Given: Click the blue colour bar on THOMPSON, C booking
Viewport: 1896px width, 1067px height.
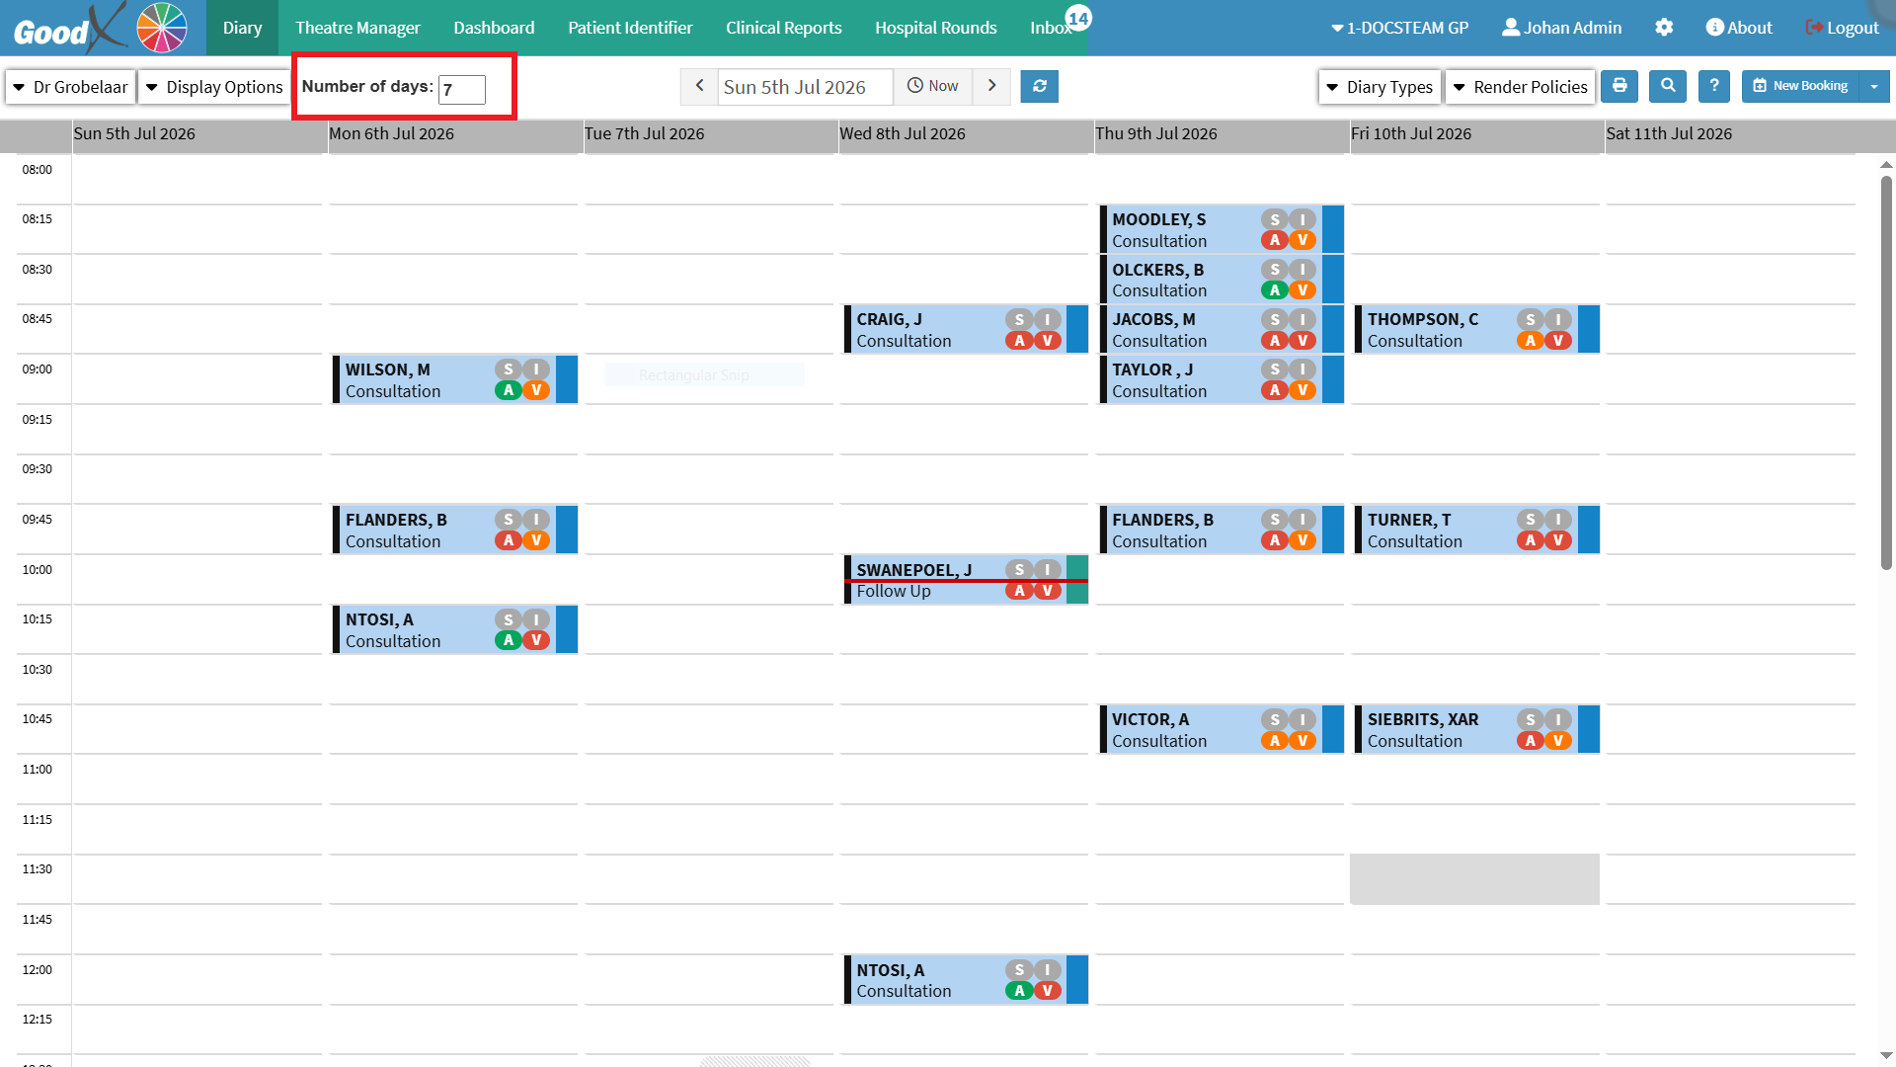Looking at the screenshot, I should [x=1589, y=329].
